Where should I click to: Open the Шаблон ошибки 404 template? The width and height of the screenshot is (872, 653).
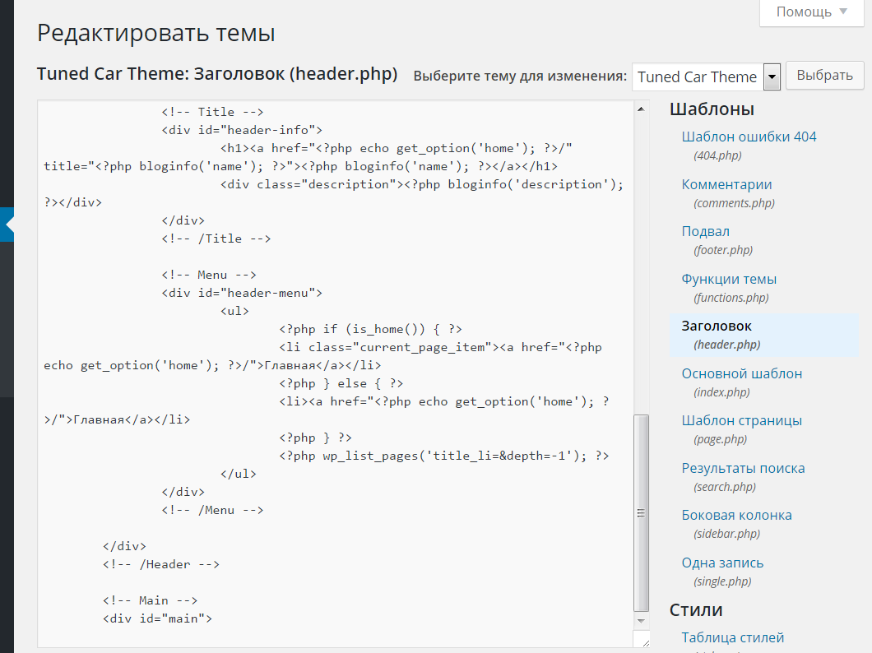749,137
